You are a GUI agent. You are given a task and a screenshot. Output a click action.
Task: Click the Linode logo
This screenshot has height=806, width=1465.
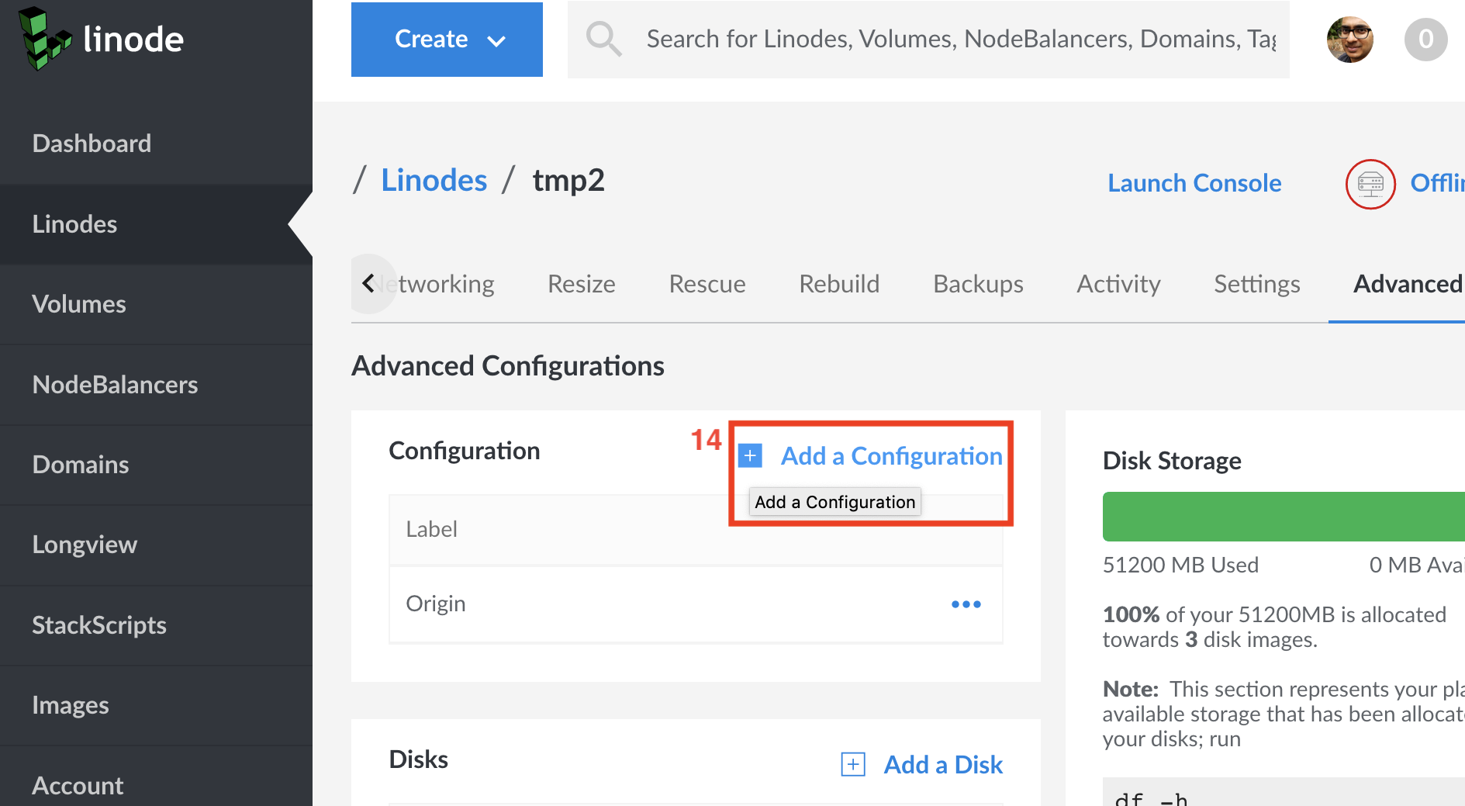click(101, 39)
